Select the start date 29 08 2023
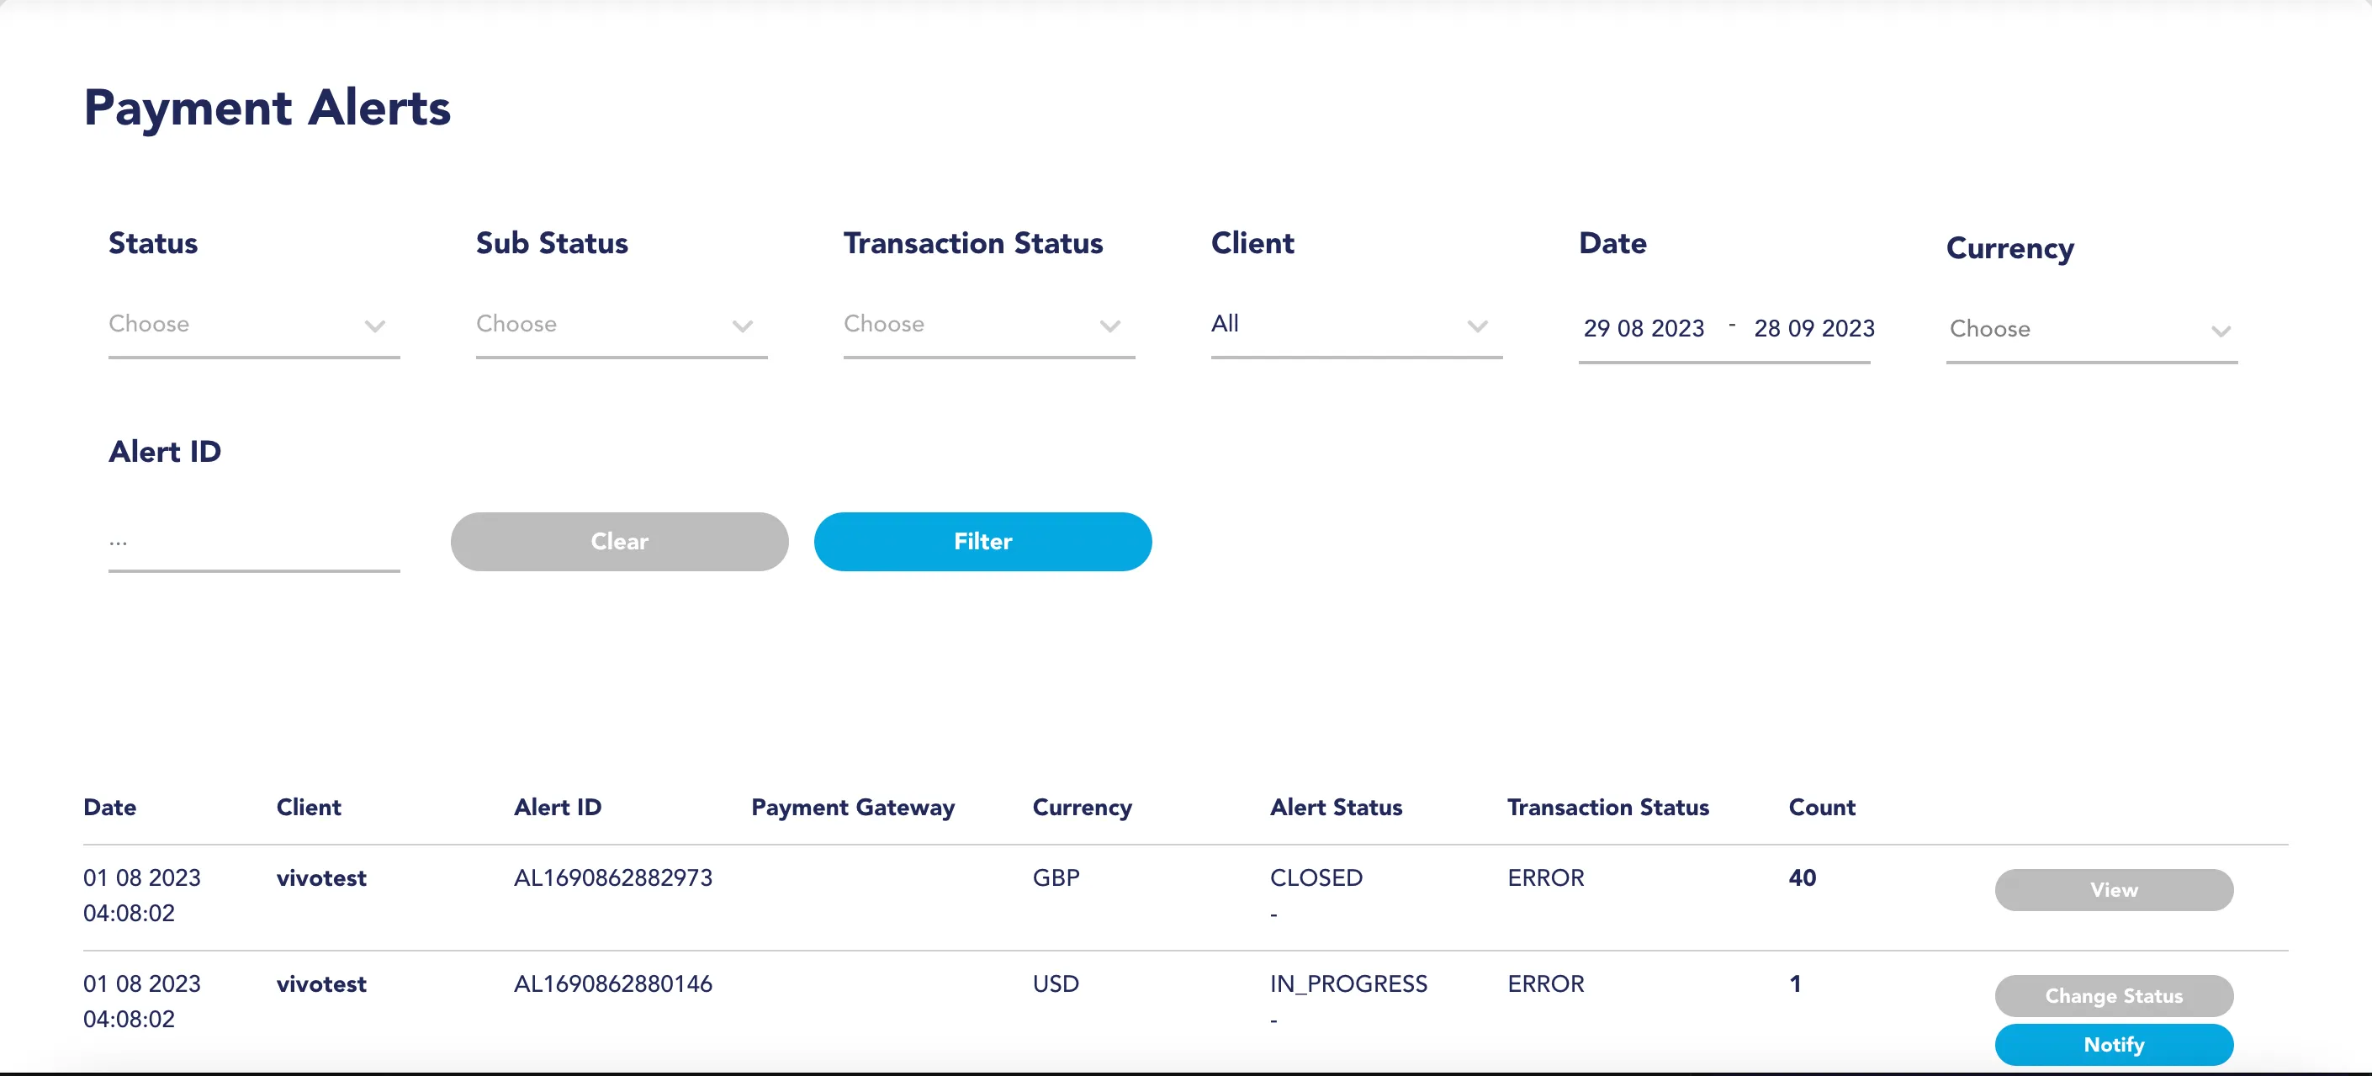 coord(1643,329)
